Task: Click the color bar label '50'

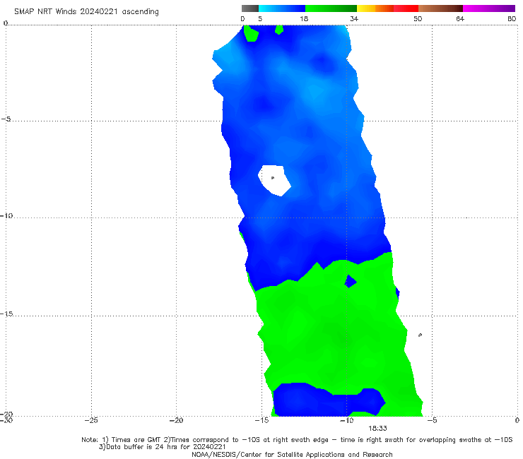Action: click(x=418, y=19)
